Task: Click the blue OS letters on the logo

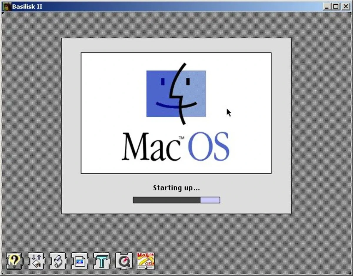Action: click(209, 146)
